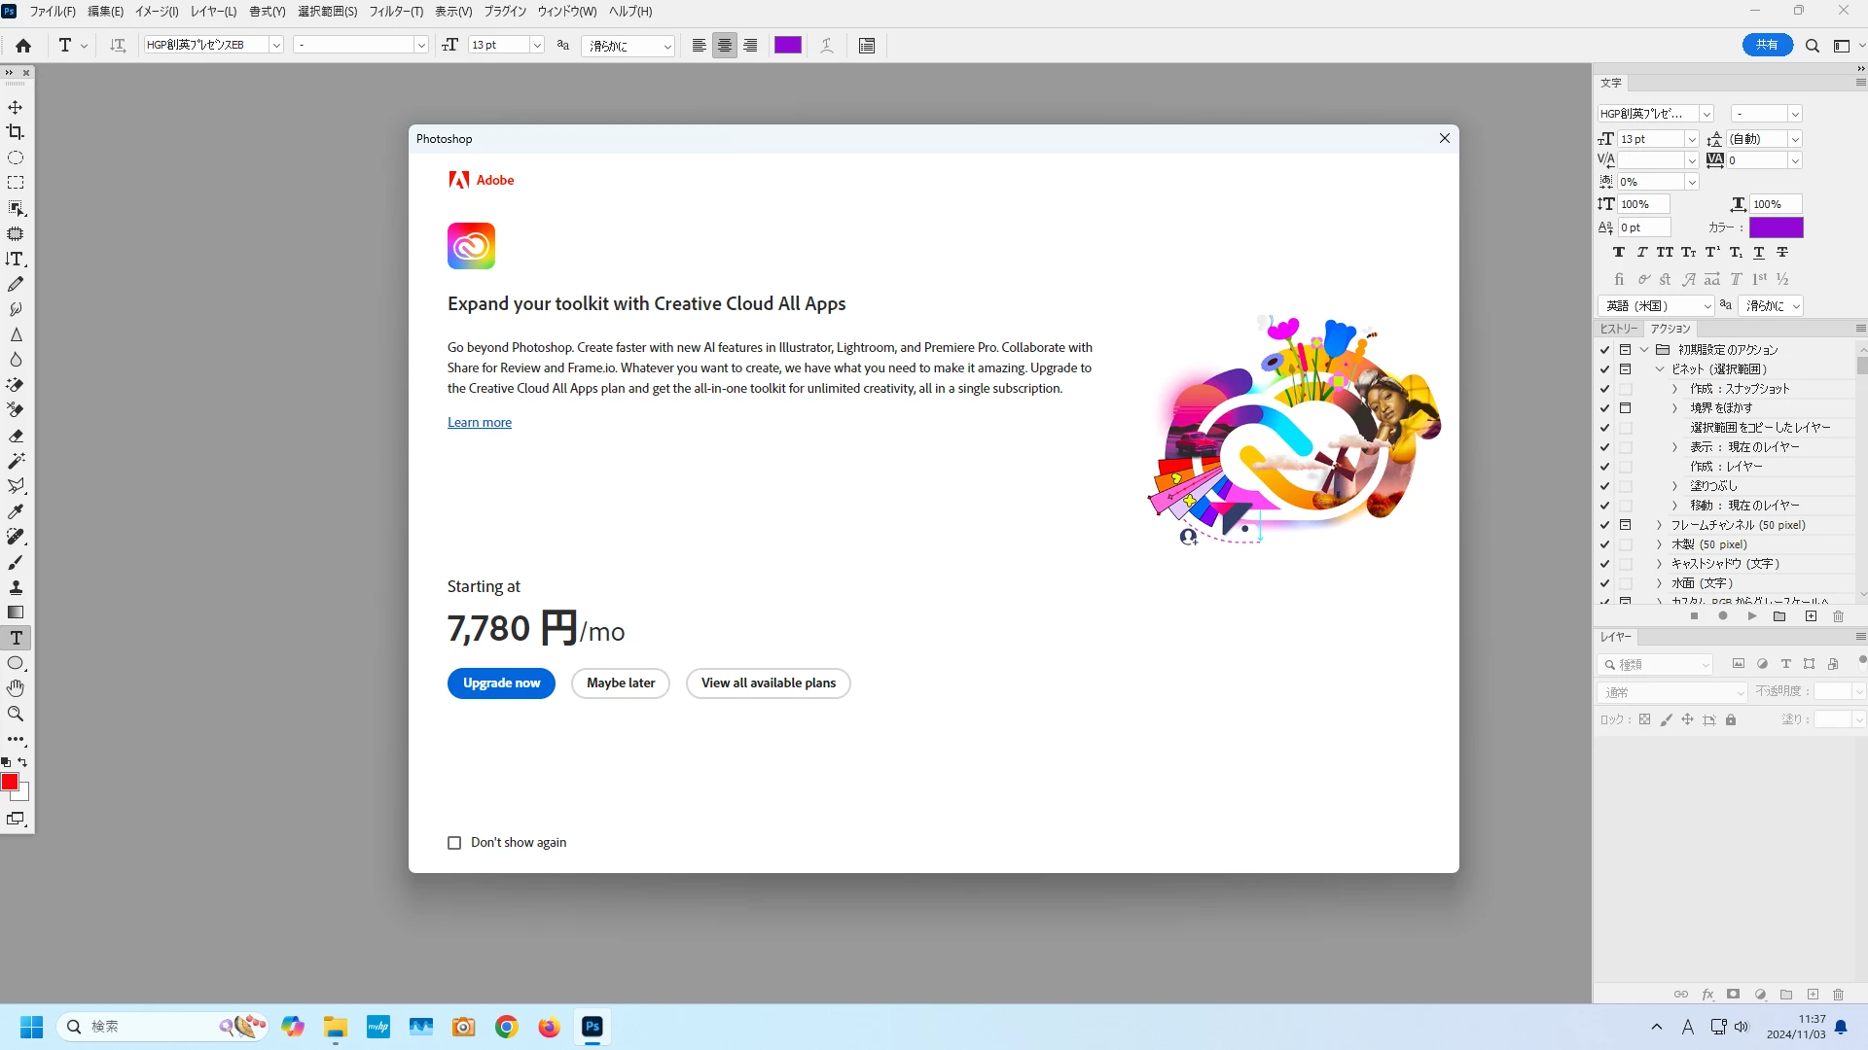Click center text alignment icon
The height and width of the screenshot is (1050, 1868).
725,46
